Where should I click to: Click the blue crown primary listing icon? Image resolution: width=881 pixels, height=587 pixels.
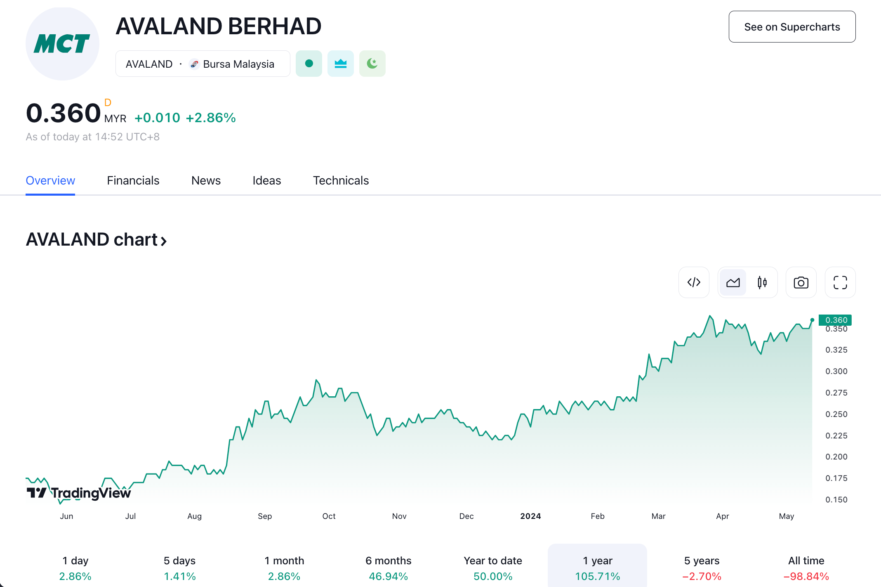[341, 64]
